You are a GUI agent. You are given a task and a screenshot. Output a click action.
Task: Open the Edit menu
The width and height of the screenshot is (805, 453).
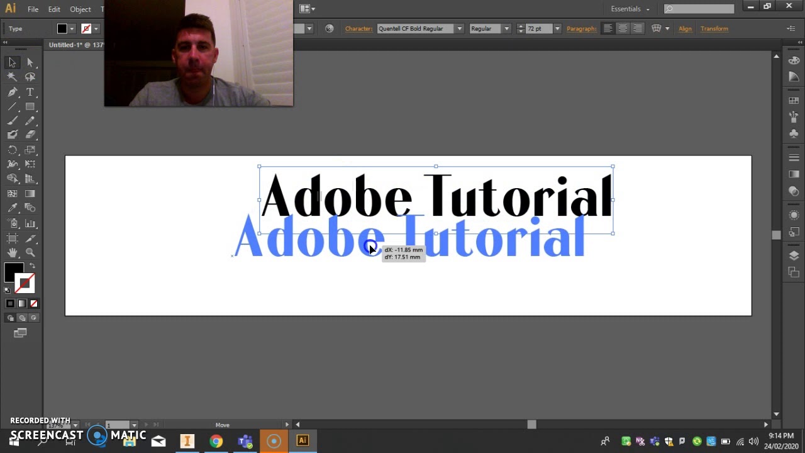54,9
